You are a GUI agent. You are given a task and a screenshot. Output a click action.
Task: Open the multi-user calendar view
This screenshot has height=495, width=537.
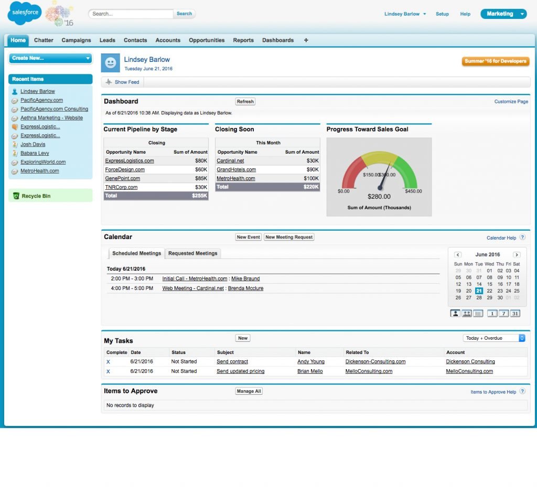(x=467, y=313)
